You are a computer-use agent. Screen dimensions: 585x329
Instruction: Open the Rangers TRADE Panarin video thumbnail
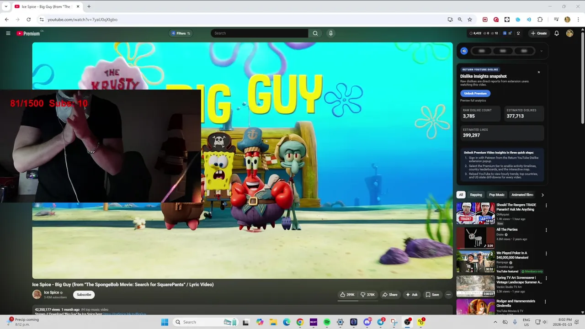pos(475,213)
